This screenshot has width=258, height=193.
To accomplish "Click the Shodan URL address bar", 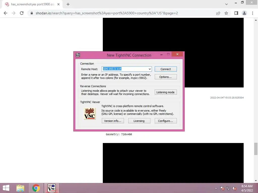I will (x=107, y=13).
